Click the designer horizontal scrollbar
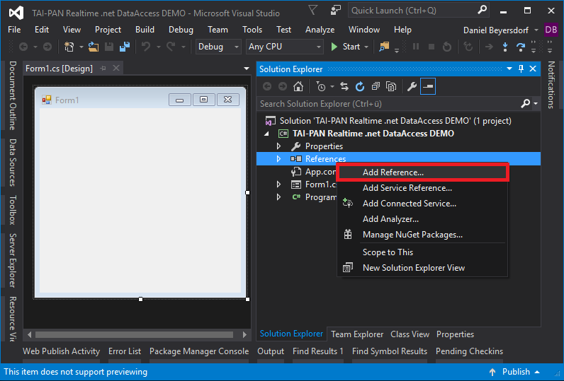This screenshot has height=381, width=564. 134,335
